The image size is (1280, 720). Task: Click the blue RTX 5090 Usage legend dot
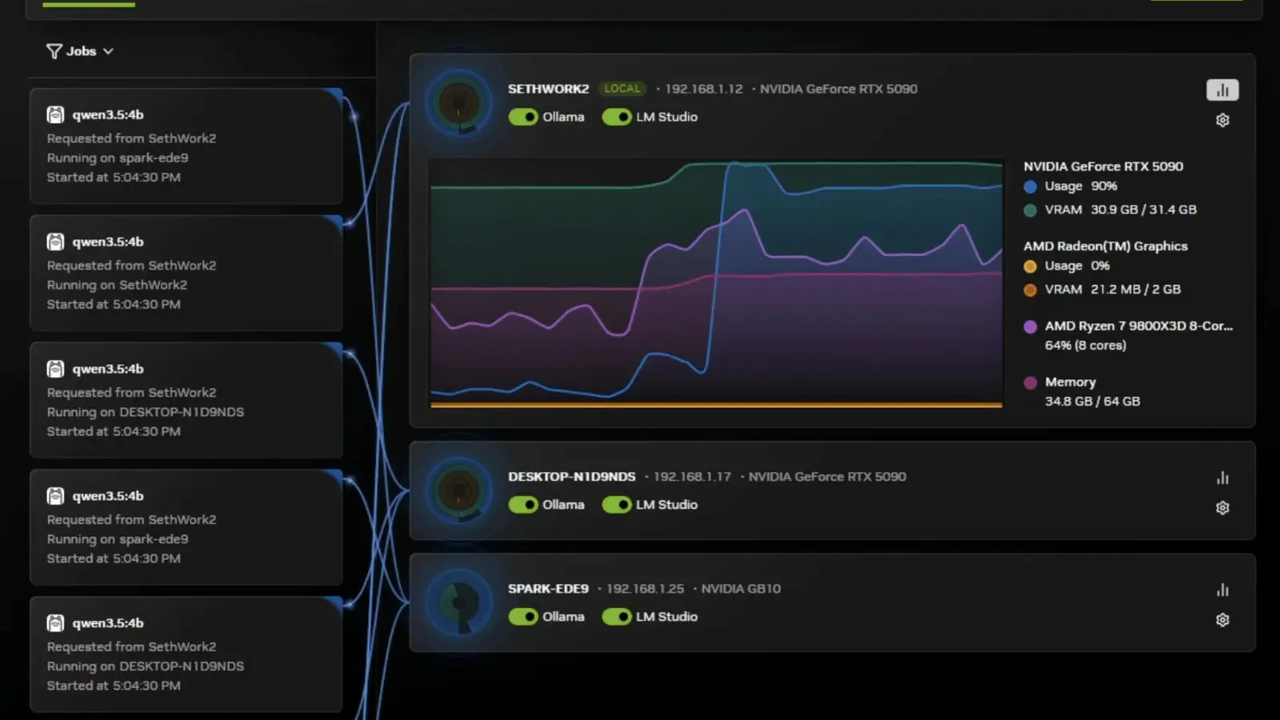click(1030, 186)
